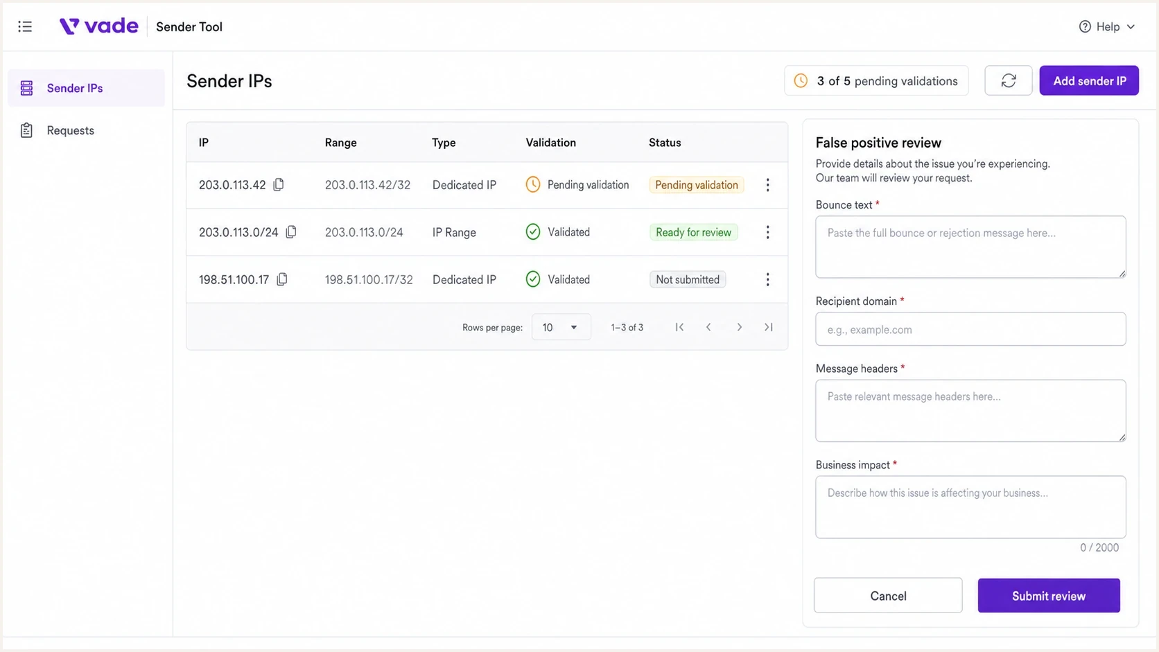Click the Pending validation status badge
The image size is (1159, 652).
tap(697, 185)
